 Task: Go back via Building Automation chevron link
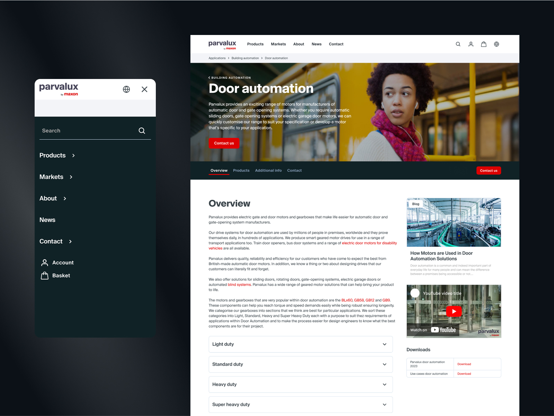[230, 78]
